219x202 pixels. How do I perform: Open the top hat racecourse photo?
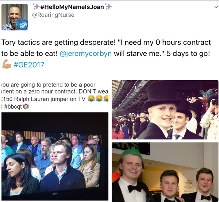(165, 110)
